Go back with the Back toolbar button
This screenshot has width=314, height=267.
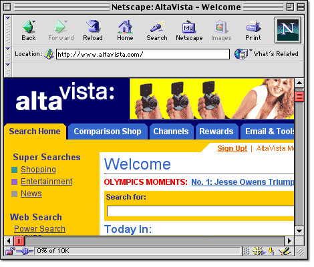point(29,31)
